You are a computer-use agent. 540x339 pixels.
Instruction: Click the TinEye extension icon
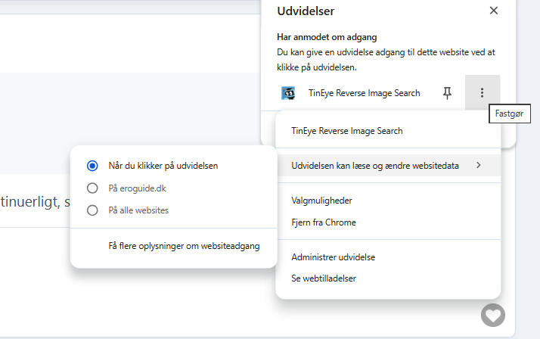[x=288, y=93]
